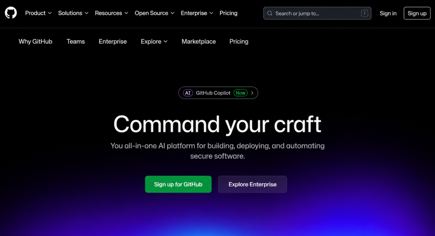The width and height of the screenshot is (435, 236).
Task: Open the GitHub Copilot announcement link
Action: 218,93
